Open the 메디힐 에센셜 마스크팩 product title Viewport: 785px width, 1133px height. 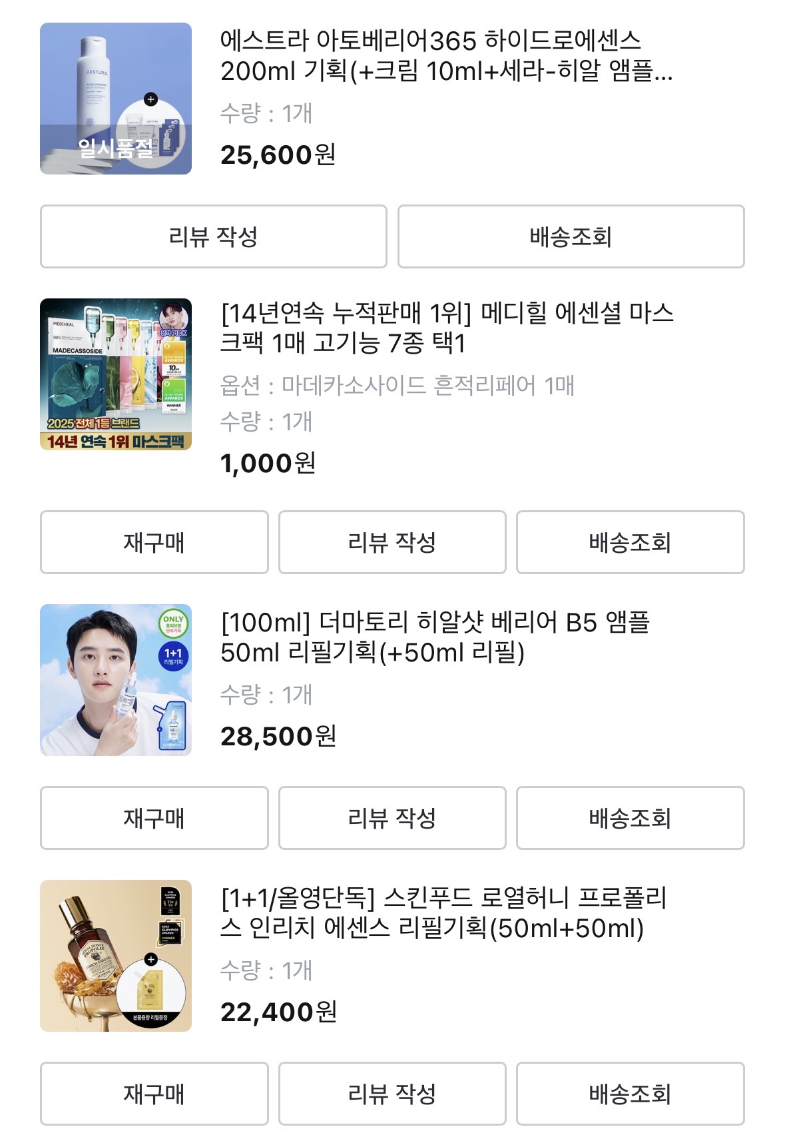pyautogui.click(x=446, y=328)
